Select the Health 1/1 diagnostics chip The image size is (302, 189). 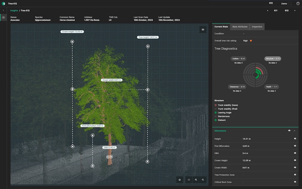271,87
